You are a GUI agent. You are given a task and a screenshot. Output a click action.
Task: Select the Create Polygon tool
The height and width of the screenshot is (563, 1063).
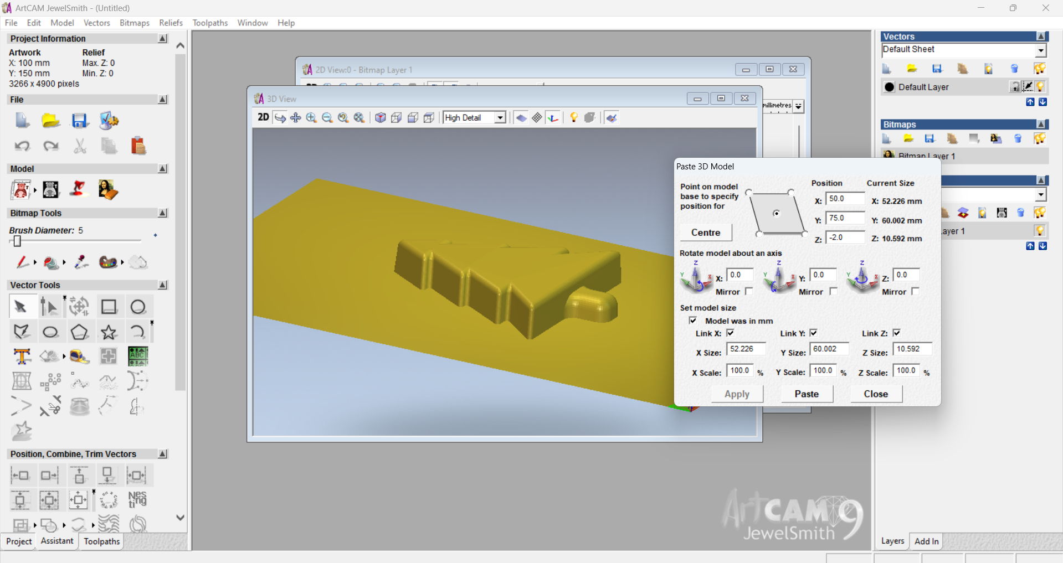(79, 332)
